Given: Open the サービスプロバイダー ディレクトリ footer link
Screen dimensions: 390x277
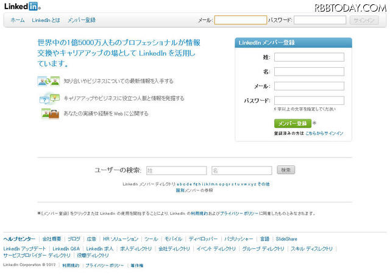Looking at the screenshot, I should coord(37,255).
